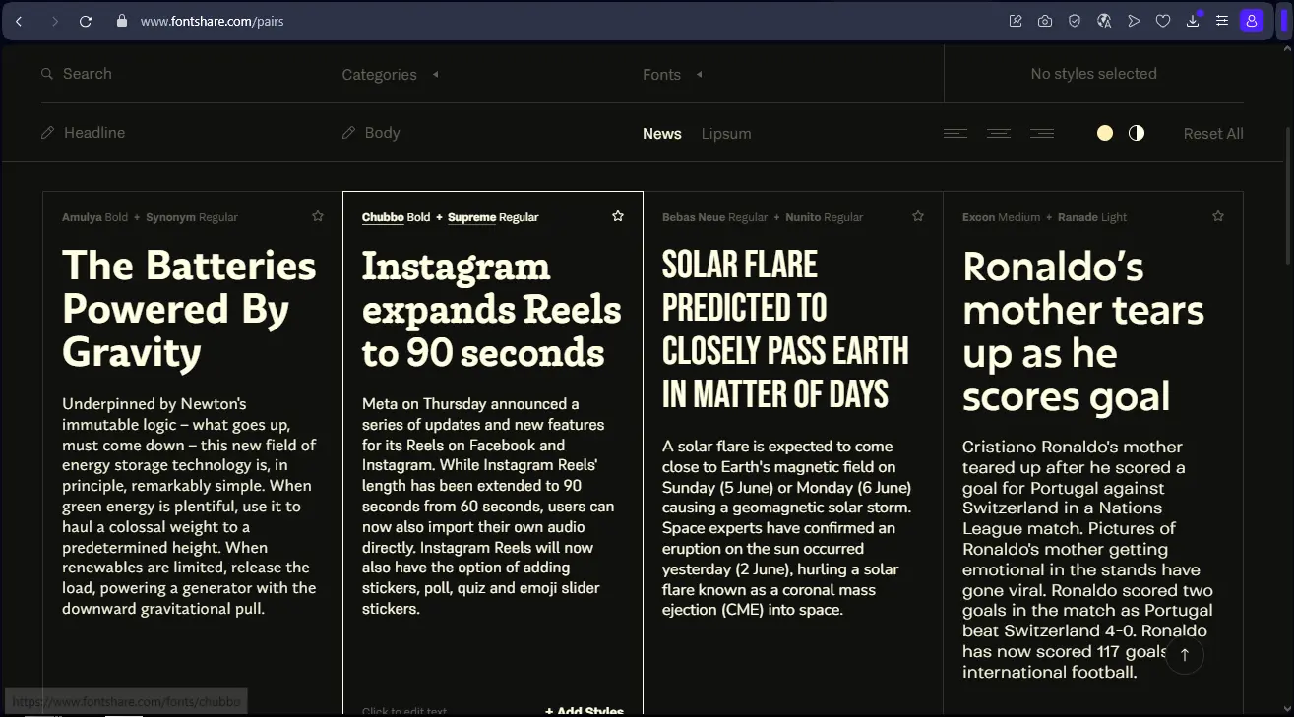
Task: Click the globe translate icon
Action: click(1104, 21)
